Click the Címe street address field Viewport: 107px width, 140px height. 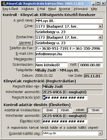coord(69,32)
